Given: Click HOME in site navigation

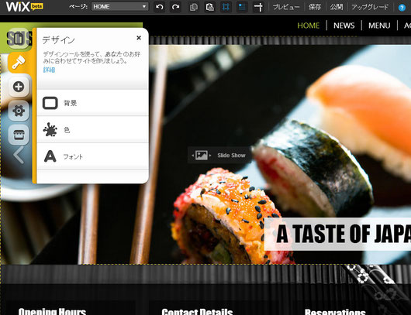Looking at the screenshot, I should (309, 26).
